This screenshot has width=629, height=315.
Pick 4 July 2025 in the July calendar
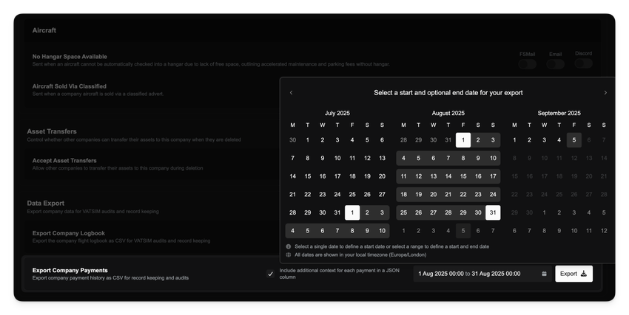pyautogui.click(x=352, y=139)
